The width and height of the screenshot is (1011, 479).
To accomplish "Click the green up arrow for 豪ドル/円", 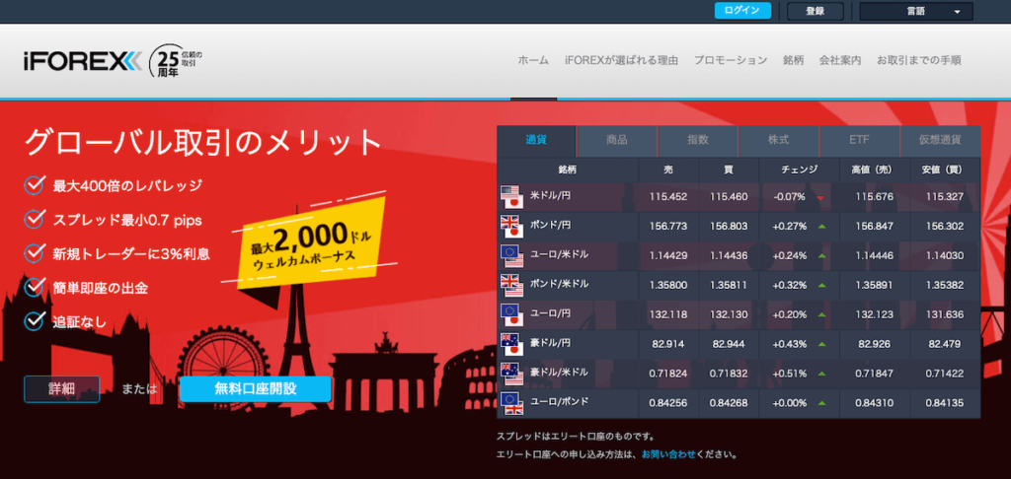I will point(821,344).
